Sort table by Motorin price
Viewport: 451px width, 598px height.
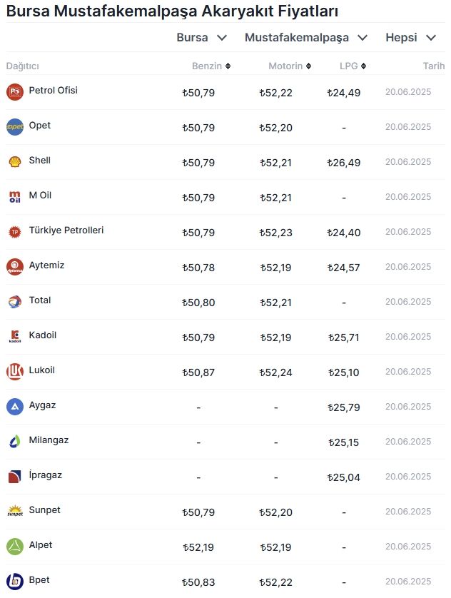[x=290, y=66]
